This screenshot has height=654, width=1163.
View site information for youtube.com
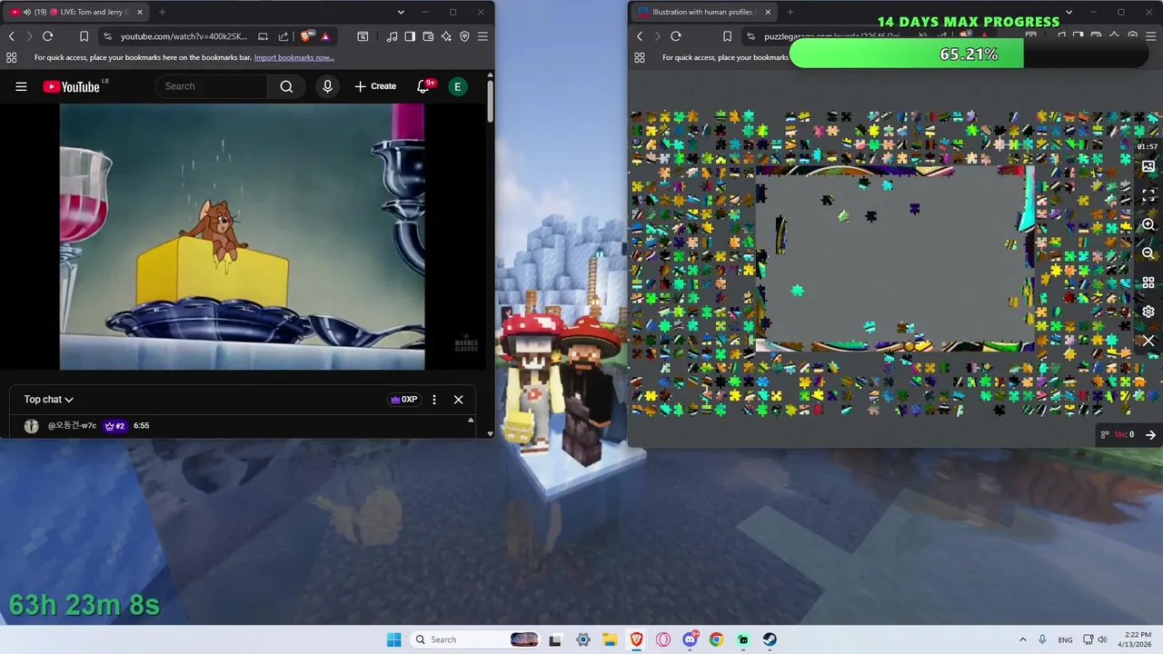click(107, 36)
